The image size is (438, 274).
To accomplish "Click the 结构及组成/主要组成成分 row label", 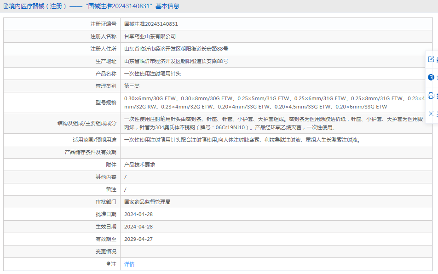I will pos(87,123).
